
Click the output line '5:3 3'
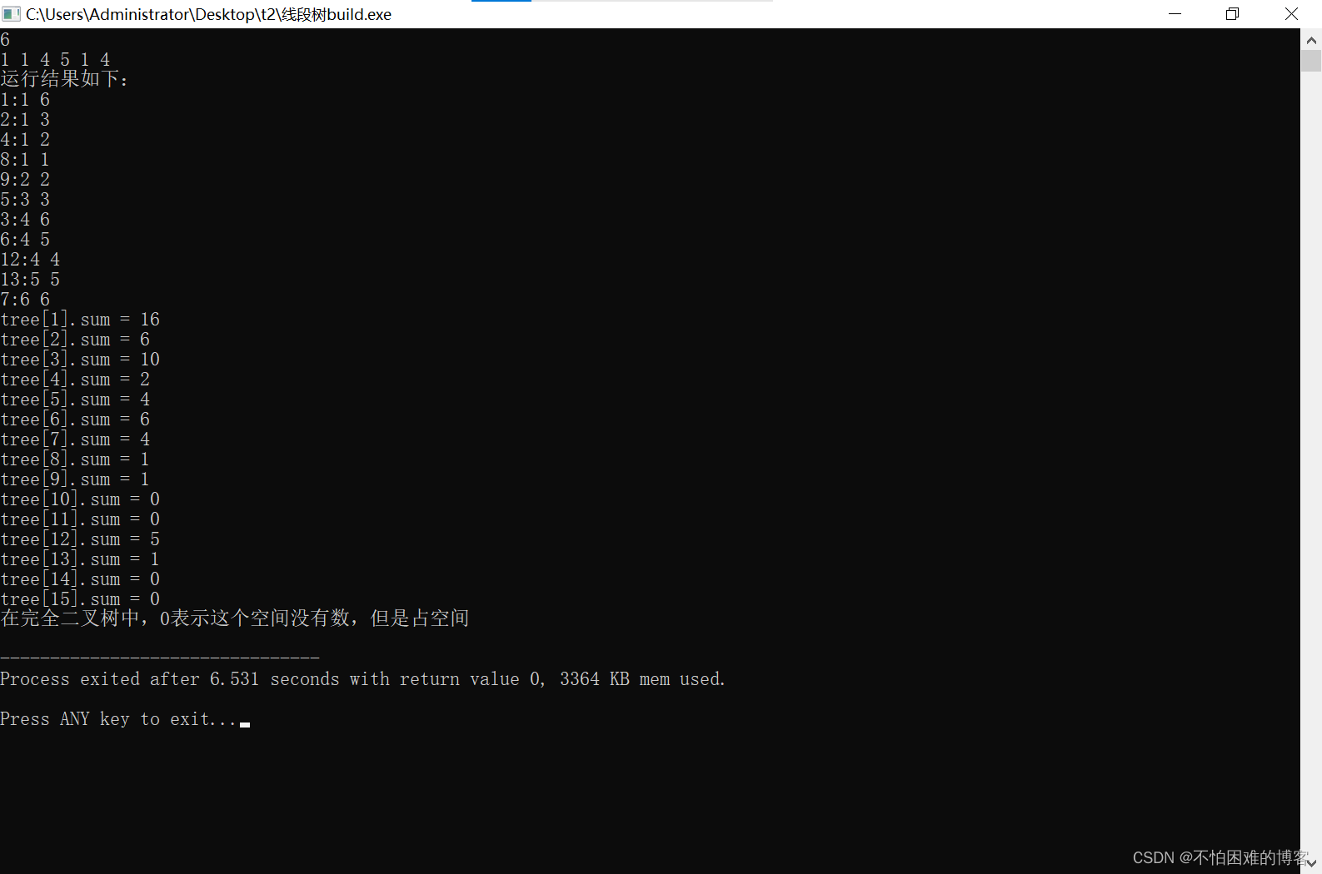tap(25, 199)
